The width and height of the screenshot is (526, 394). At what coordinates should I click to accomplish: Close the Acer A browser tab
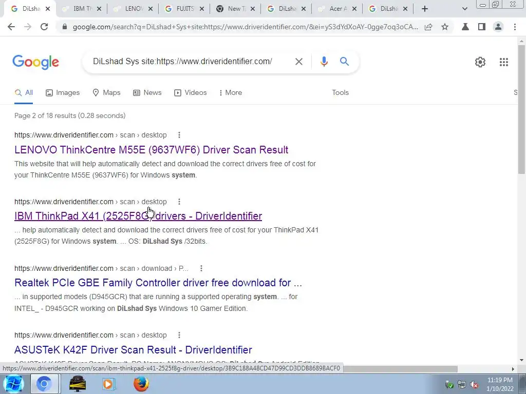(x=354, y=9)
